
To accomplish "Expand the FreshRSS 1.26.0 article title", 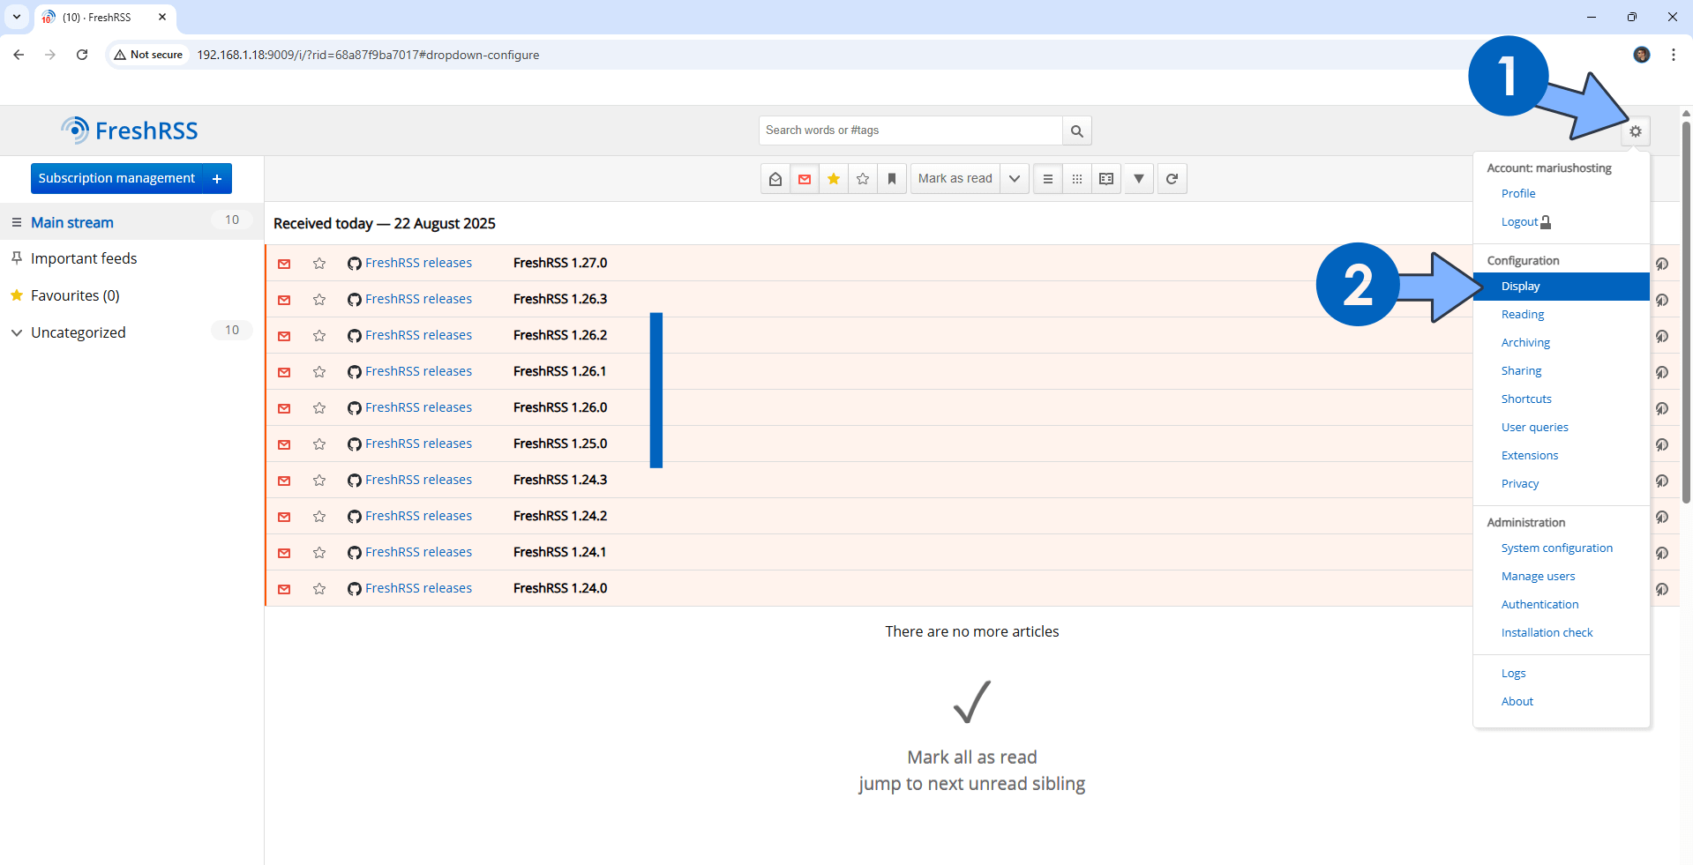I will click(x=560, y=407).
